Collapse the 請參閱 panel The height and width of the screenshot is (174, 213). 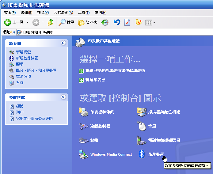click(63, 43)
